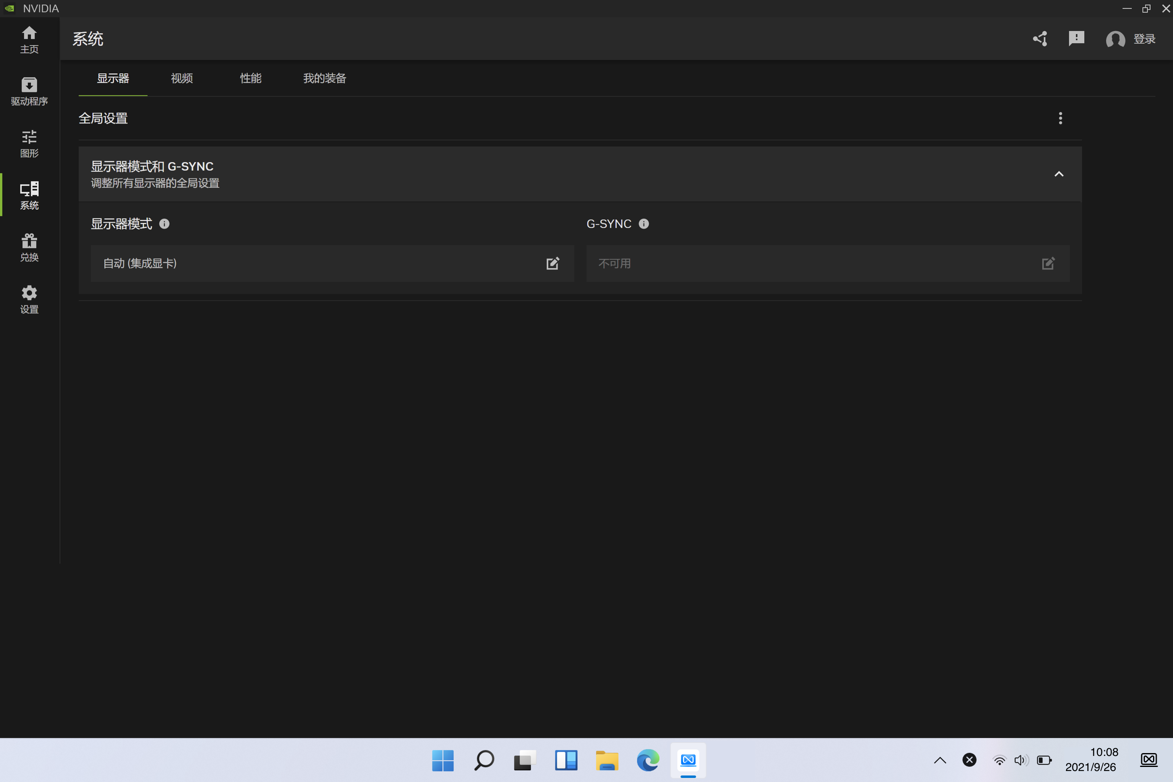Open the 主页 home sidebar icon

point(29,40)
